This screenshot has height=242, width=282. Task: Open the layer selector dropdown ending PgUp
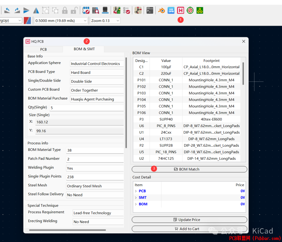(11, 21)
